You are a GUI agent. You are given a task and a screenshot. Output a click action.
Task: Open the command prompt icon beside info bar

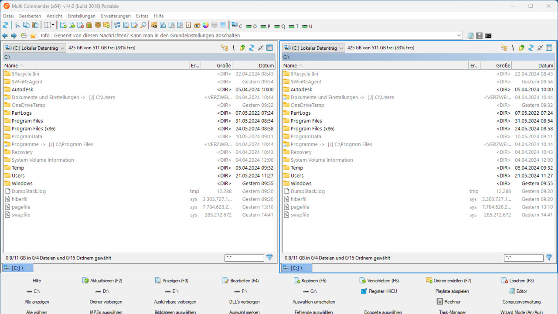(489, 36)
